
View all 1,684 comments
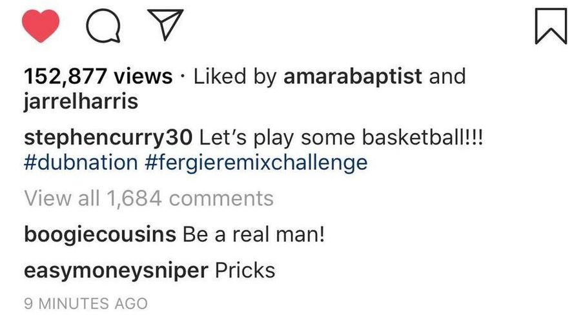coord(148,199)
